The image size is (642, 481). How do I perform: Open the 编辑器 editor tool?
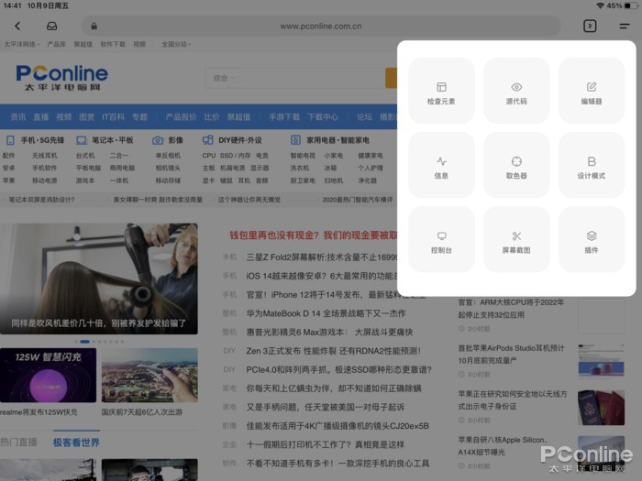[592, 91]
